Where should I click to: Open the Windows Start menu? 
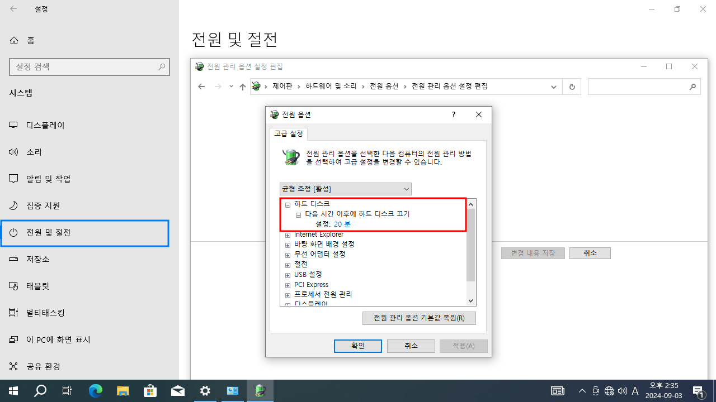(x=13, y=391)
